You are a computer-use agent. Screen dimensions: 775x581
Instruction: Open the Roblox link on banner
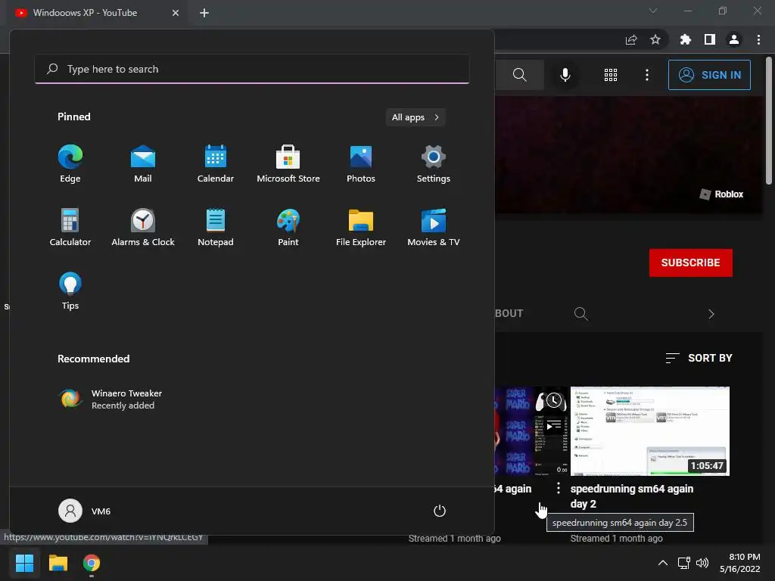pyautogui.click(x=721, y=194)
